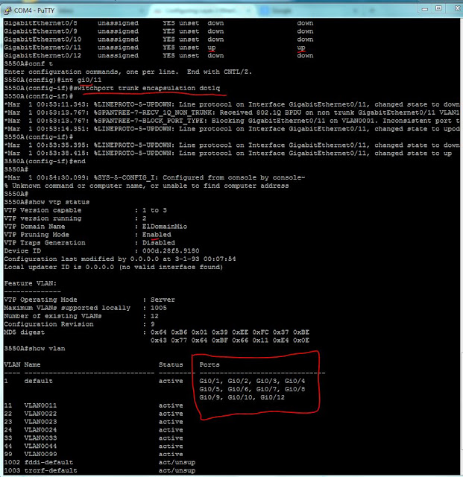Viewport: 463px width, 477px height.
Task: Click the "3550A#show vlan" command
Action: (x=34, y=349)
